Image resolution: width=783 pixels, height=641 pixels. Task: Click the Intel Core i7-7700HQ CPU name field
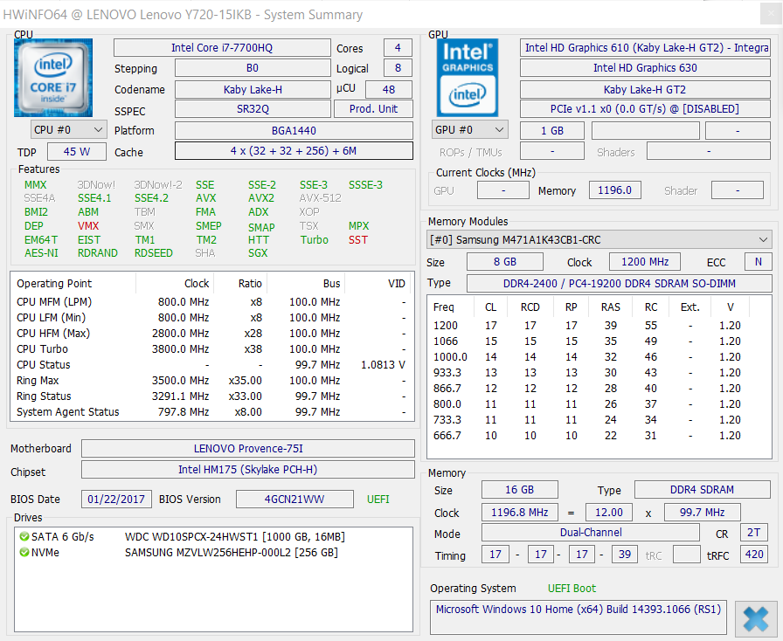click(222, 48)
